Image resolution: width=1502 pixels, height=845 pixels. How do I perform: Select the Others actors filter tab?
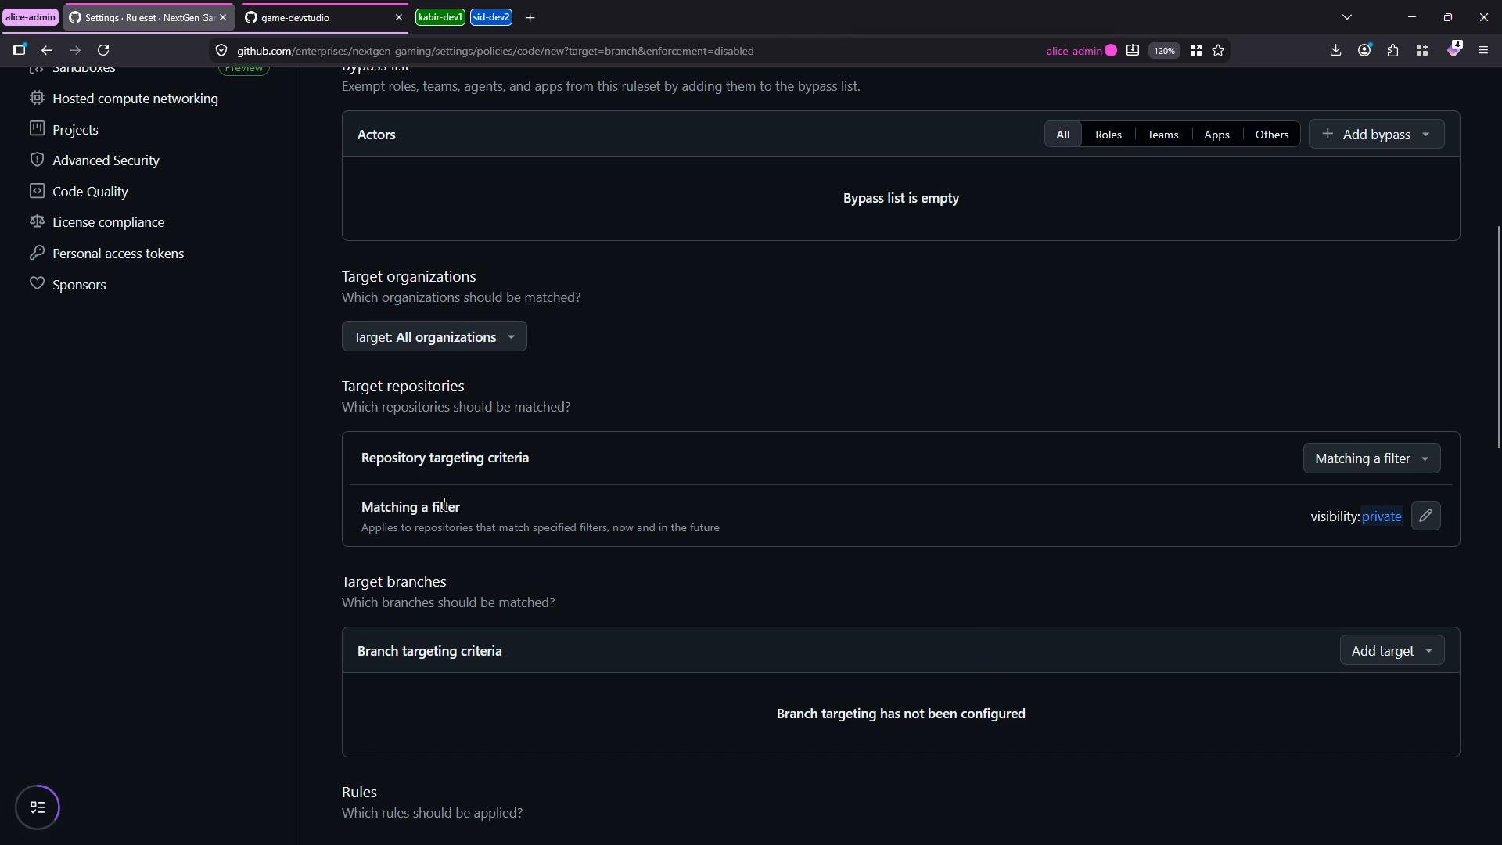(x=1271, y=135)
